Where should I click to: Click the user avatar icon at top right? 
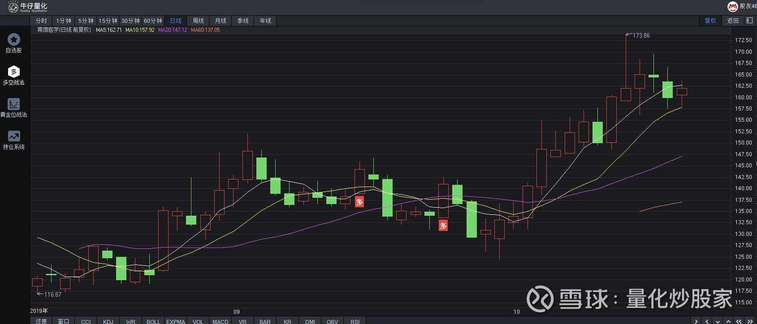[x=732, y=6]
